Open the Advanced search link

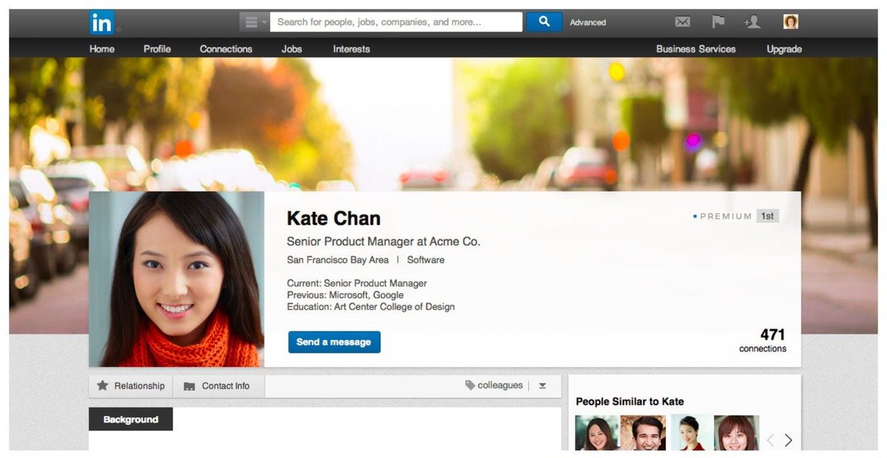click(588, 23)
